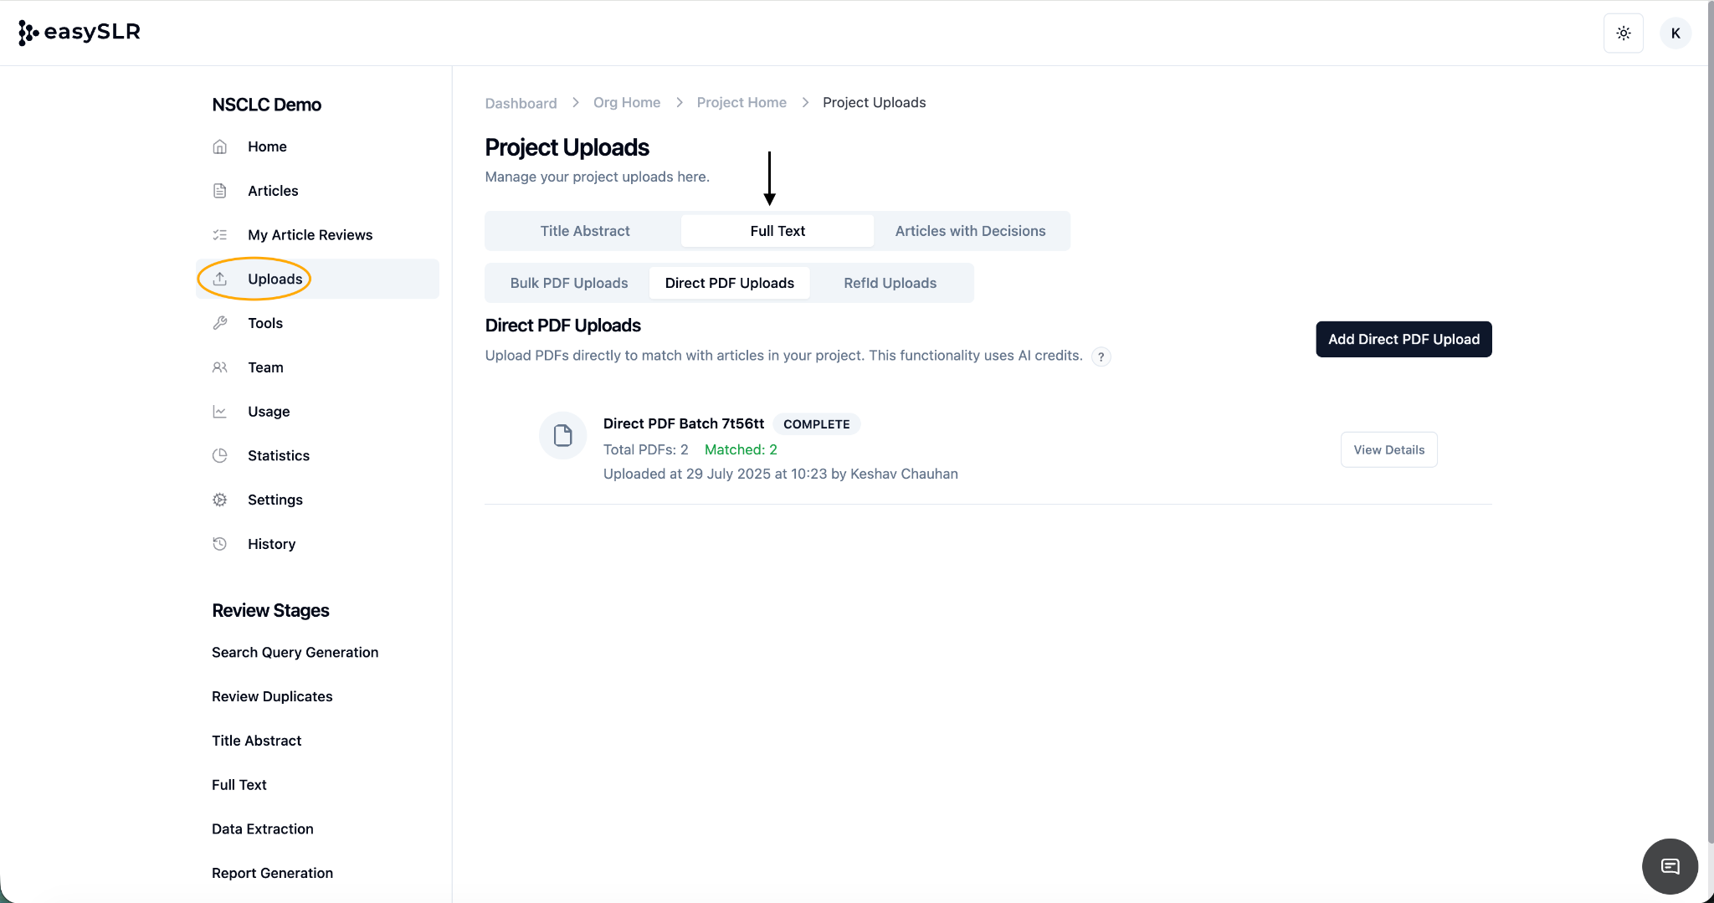Click View Details for batch 7t56tt
This screenshot has height=903, width=1714.
1388,449
